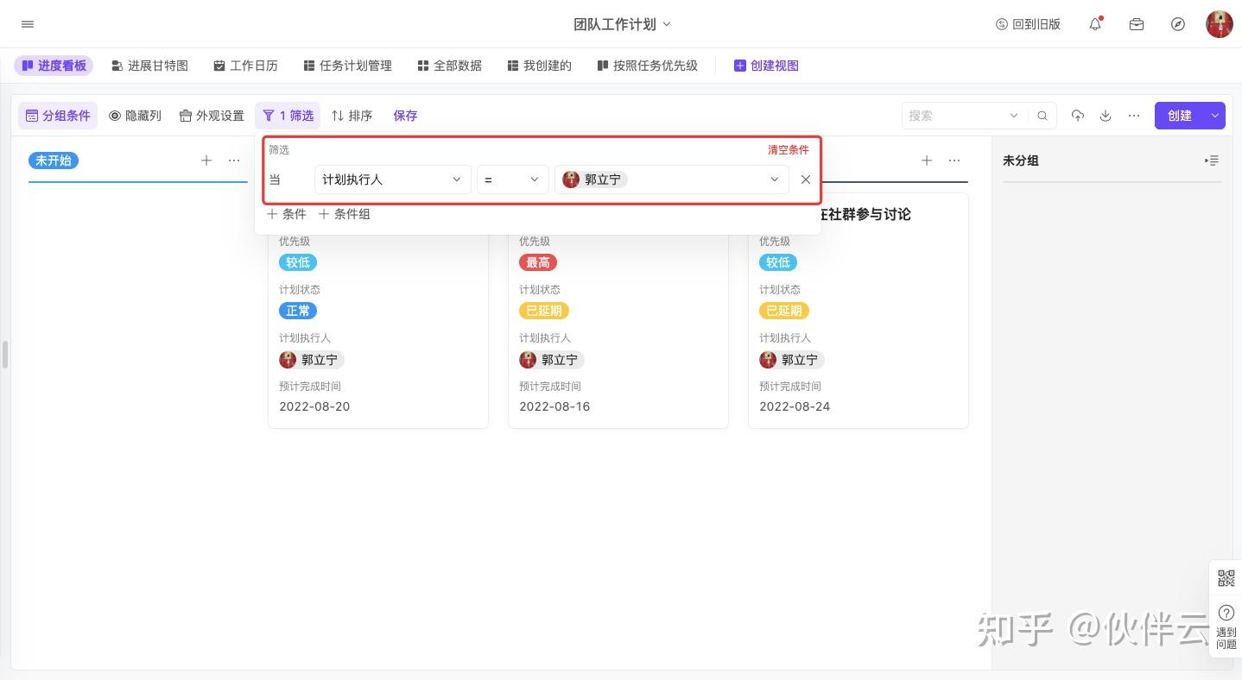1242x680 pixels.
Task: Open the 隐藏列 hidden columns settings
Action: click(135, 115)
